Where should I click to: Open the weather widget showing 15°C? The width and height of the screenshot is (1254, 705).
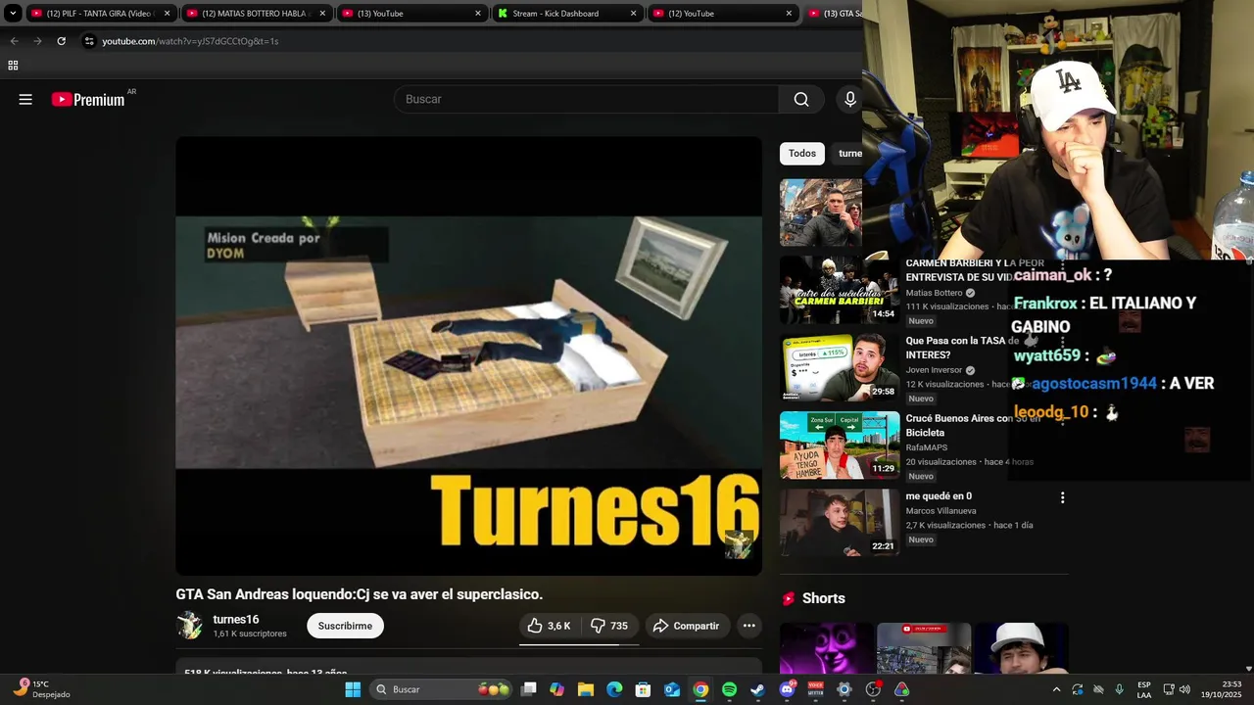coord(41,689)
